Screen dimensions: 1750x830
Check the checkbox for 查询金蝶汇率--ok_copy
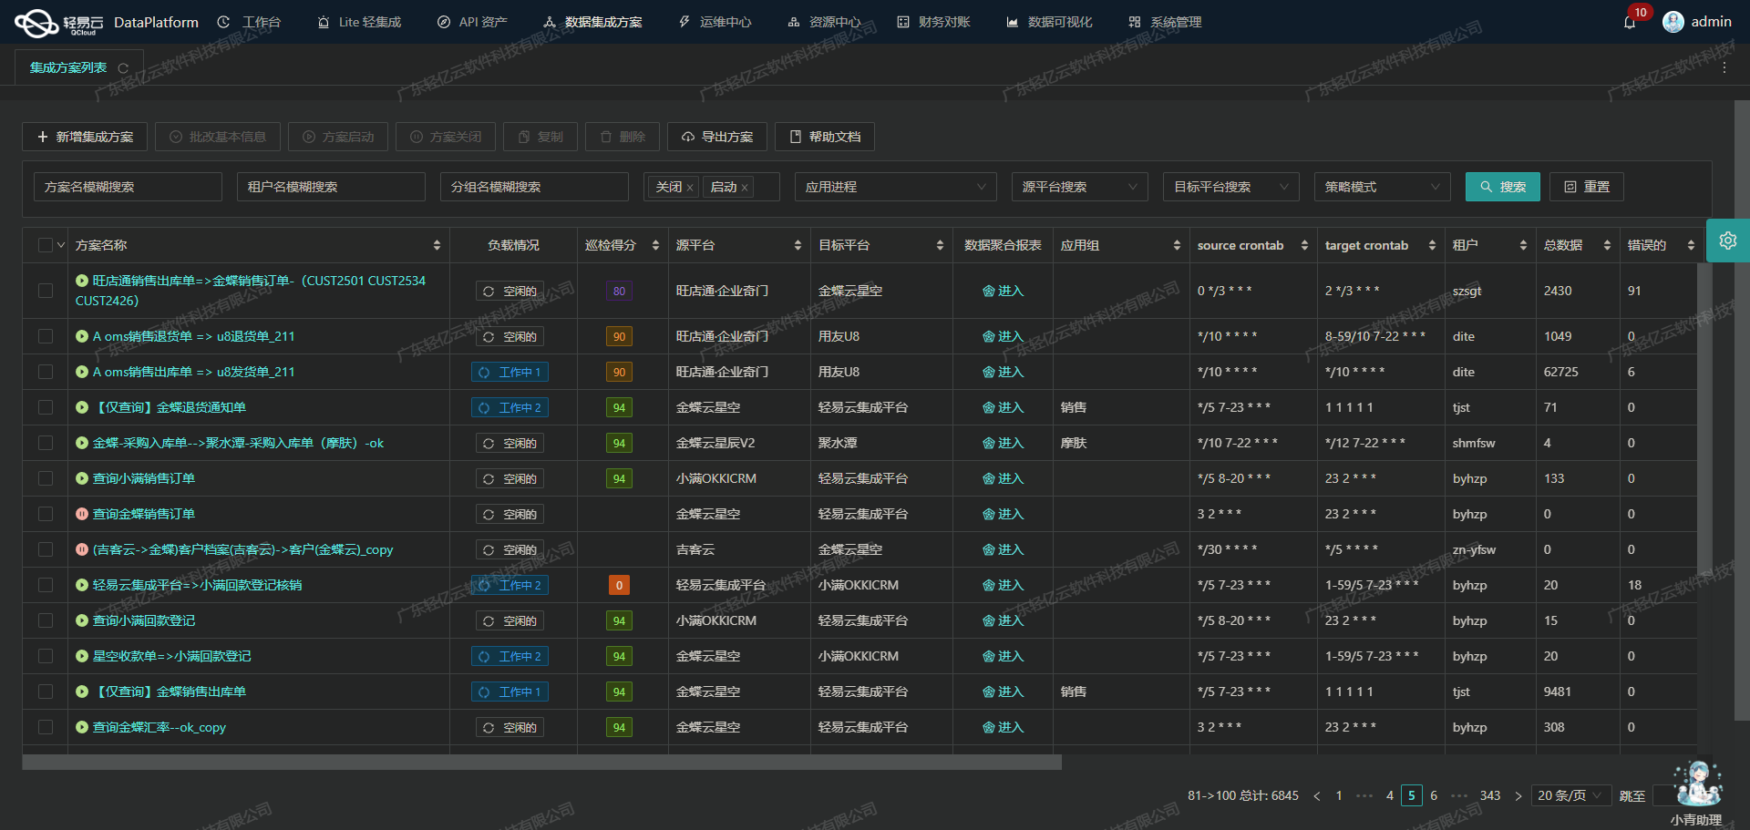click(45, 727)
